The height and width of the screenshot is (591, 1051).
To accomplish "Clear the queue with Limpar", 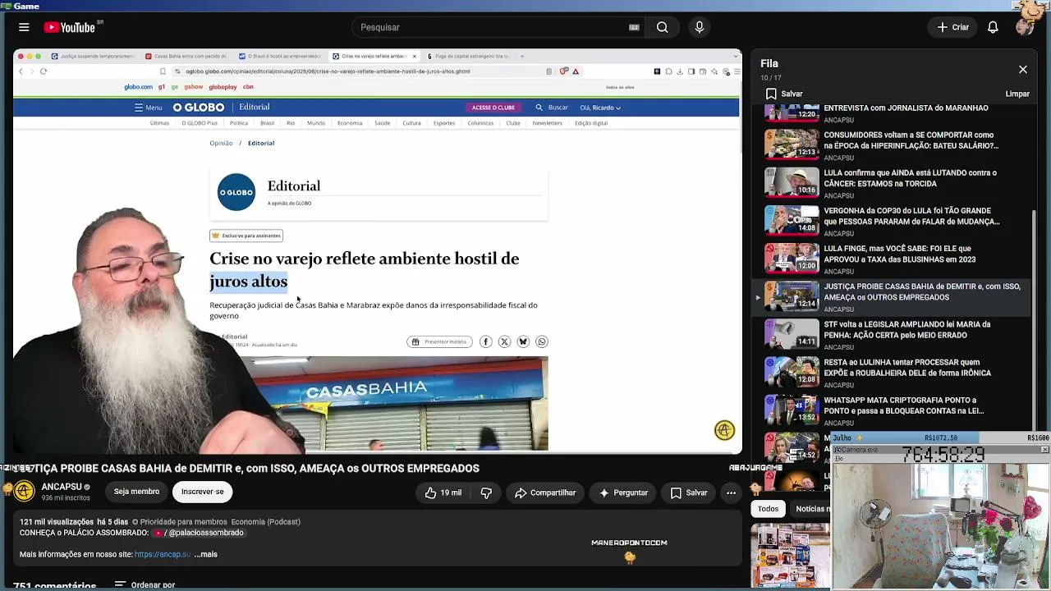I will pos(1017,94).
